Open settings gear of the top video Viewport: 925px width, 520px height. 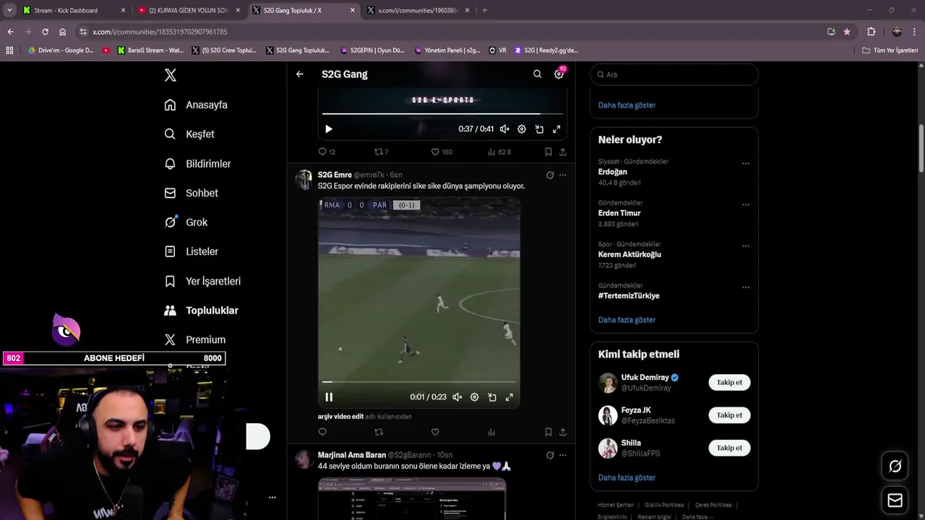pos(522,129)
